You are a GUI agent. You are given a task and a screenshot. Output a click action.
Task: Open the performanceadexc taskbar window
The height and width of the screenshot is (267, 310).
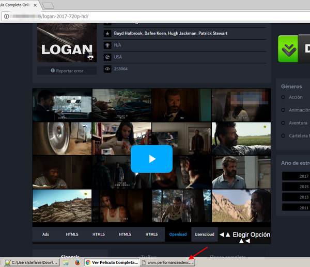(x=167, y=262)
